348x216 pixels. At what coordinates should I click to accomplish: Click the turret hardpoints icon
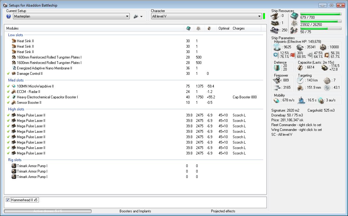tap(275, 16)
